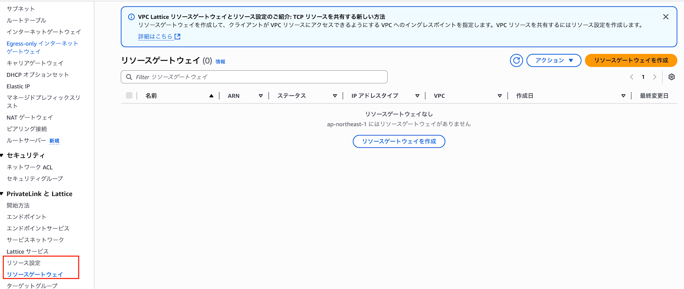Open Egress-only インターネットゲートウェイ in sidebar

42,47
